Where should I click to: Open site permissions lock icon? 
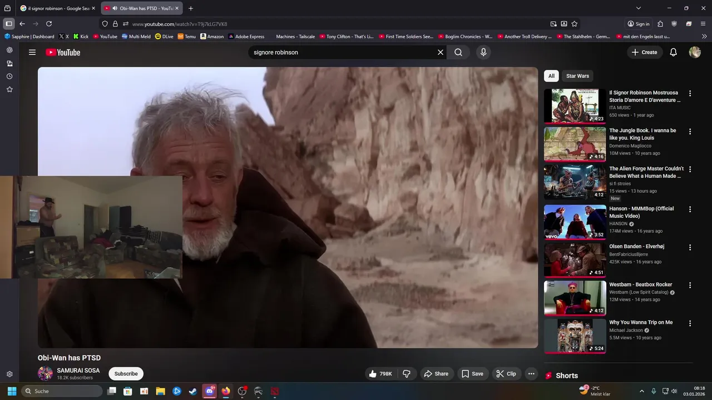coord(115,24)
